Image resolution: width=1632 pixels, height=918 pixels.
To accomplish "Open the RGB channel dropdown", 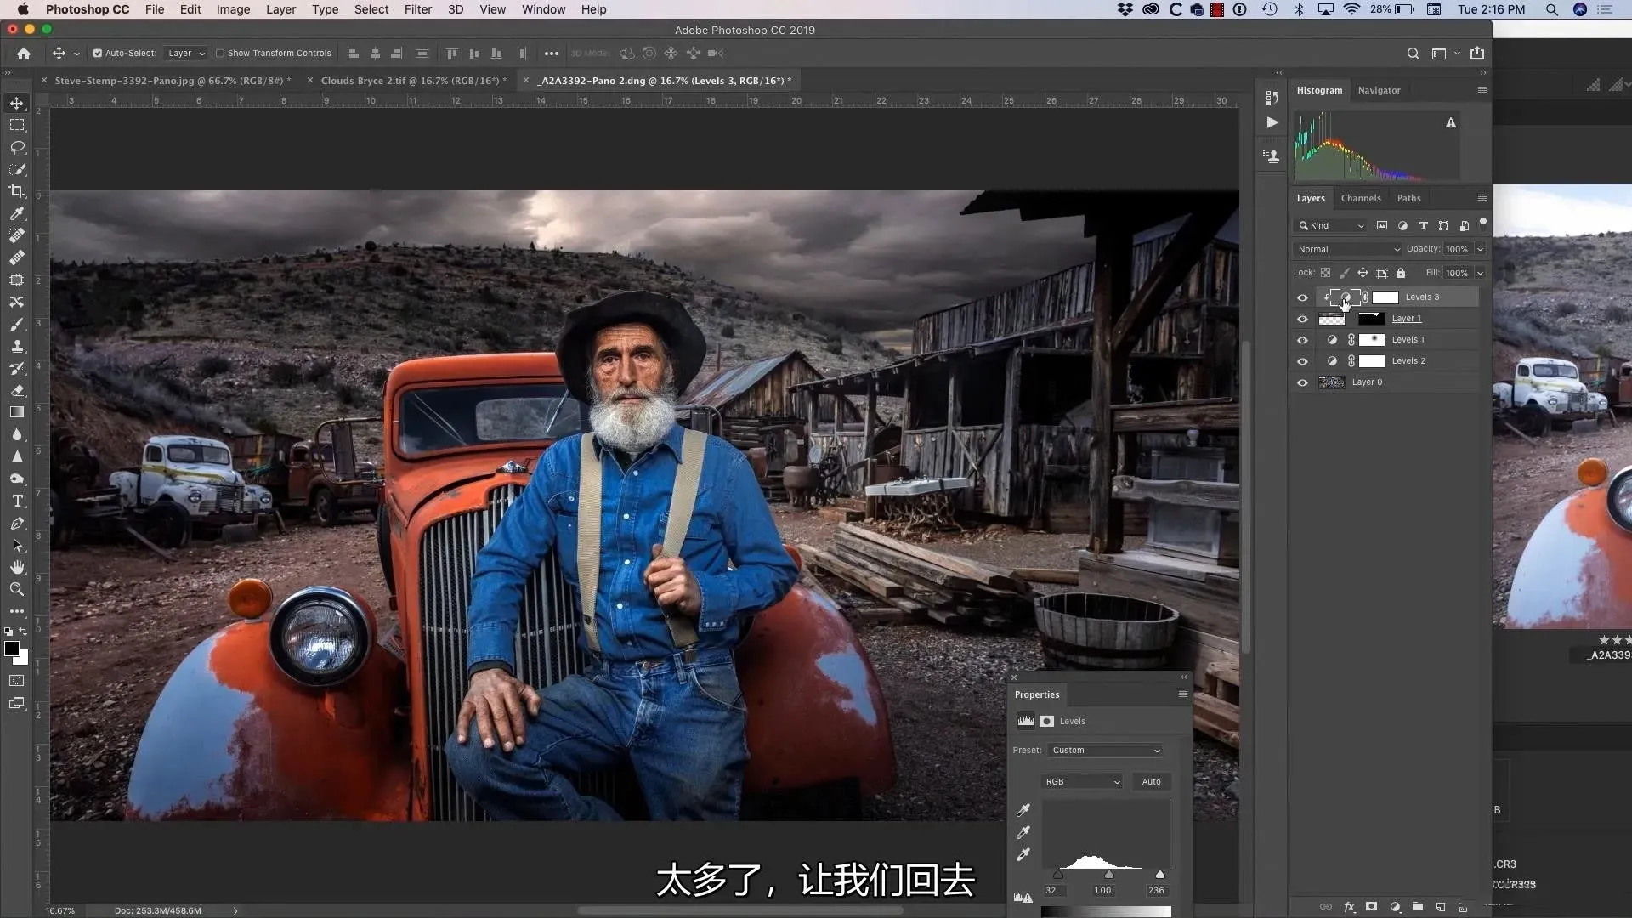I will 1081,782.
